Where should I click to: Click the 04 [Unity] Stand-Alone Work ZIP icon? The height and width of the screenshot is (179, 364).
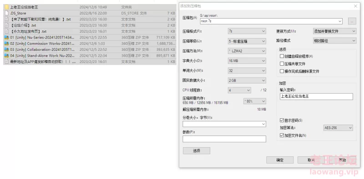point(7,55)
